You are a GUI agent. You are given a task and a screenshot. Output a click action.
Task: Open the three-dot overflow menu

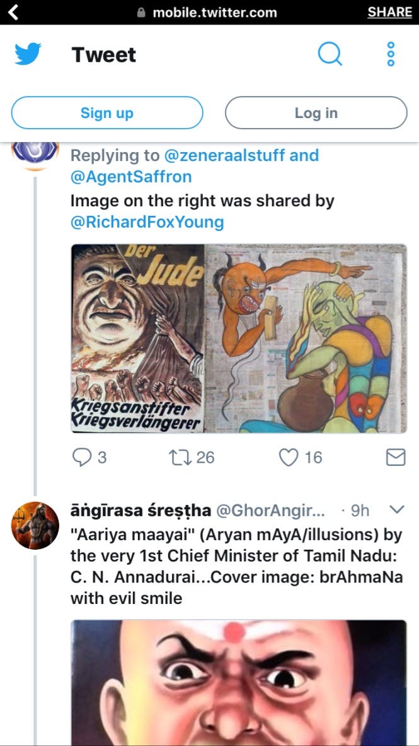[x=391, y=54]
